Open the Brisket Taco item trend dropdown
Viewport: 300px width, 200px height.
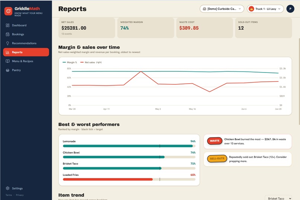(x=278, y=198)
